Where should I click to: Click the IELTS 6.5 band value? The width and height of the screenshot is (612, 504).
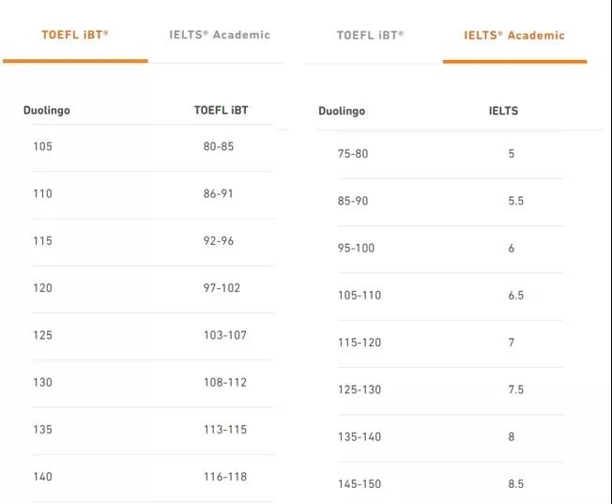[514, 296]
